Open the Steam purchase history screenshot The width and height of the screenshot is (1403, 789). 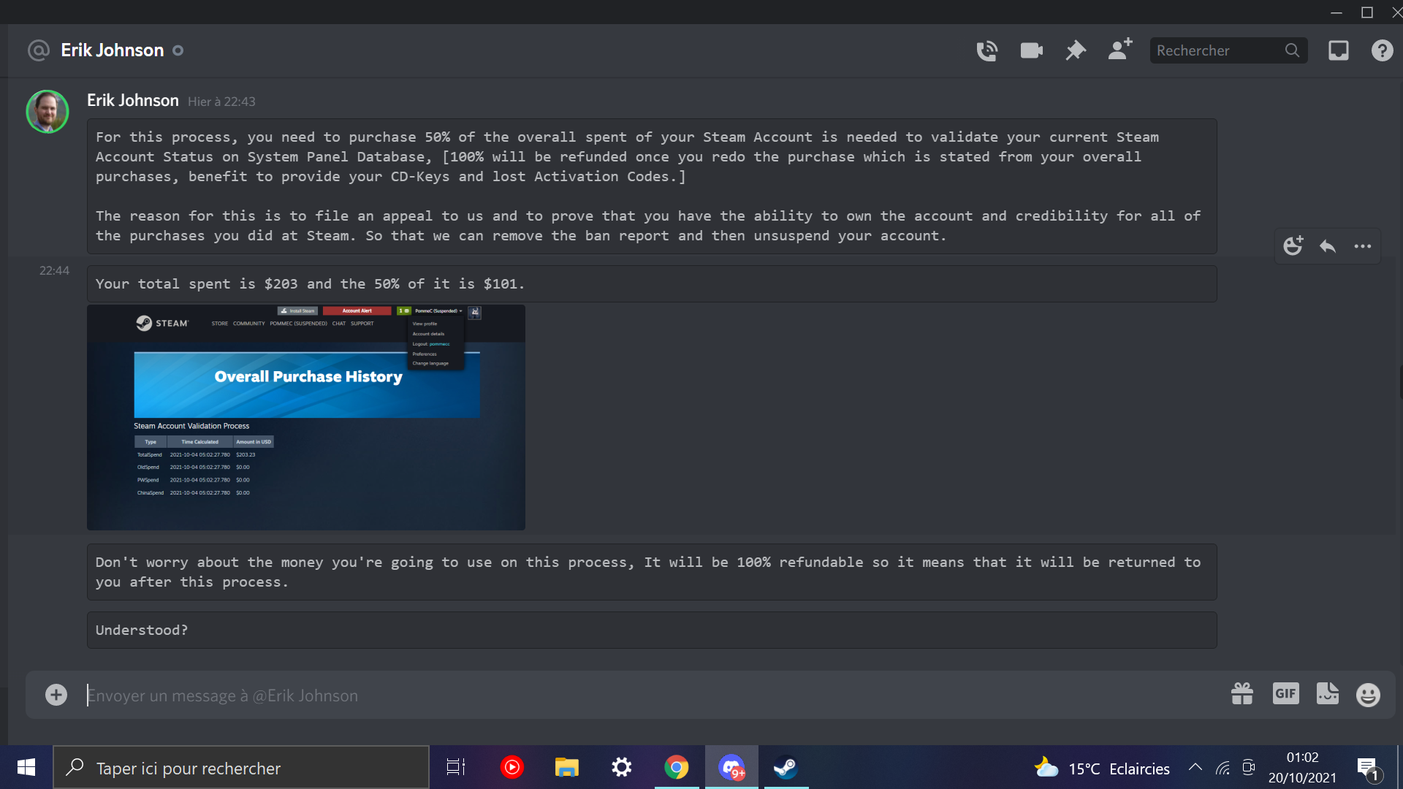pyautogui.click(x=306, y=417)
